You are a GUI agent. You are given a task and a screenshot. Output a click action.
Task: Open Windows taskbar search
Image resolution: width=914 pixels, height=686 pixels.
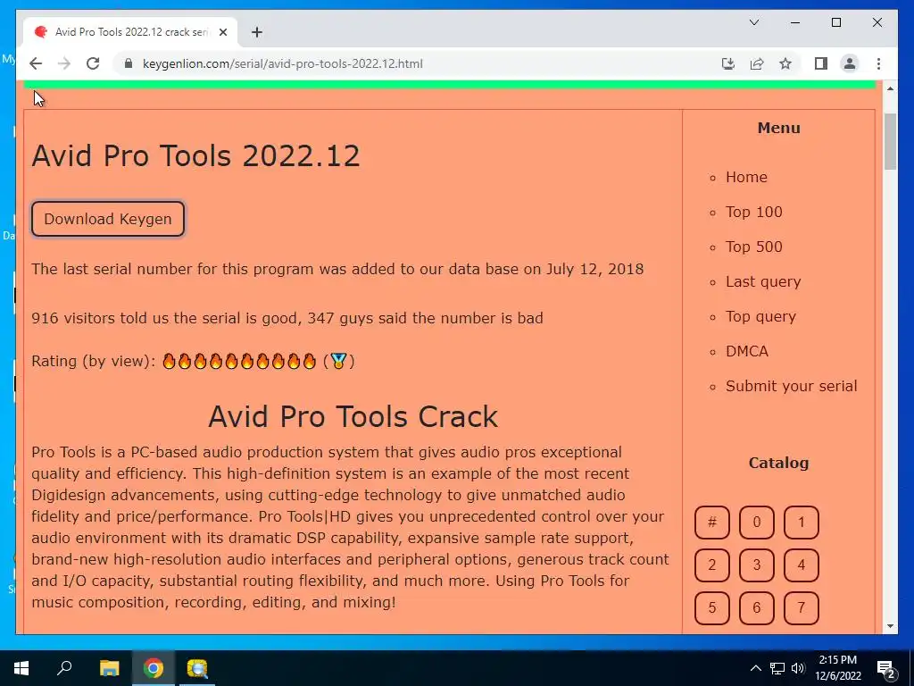64,668
